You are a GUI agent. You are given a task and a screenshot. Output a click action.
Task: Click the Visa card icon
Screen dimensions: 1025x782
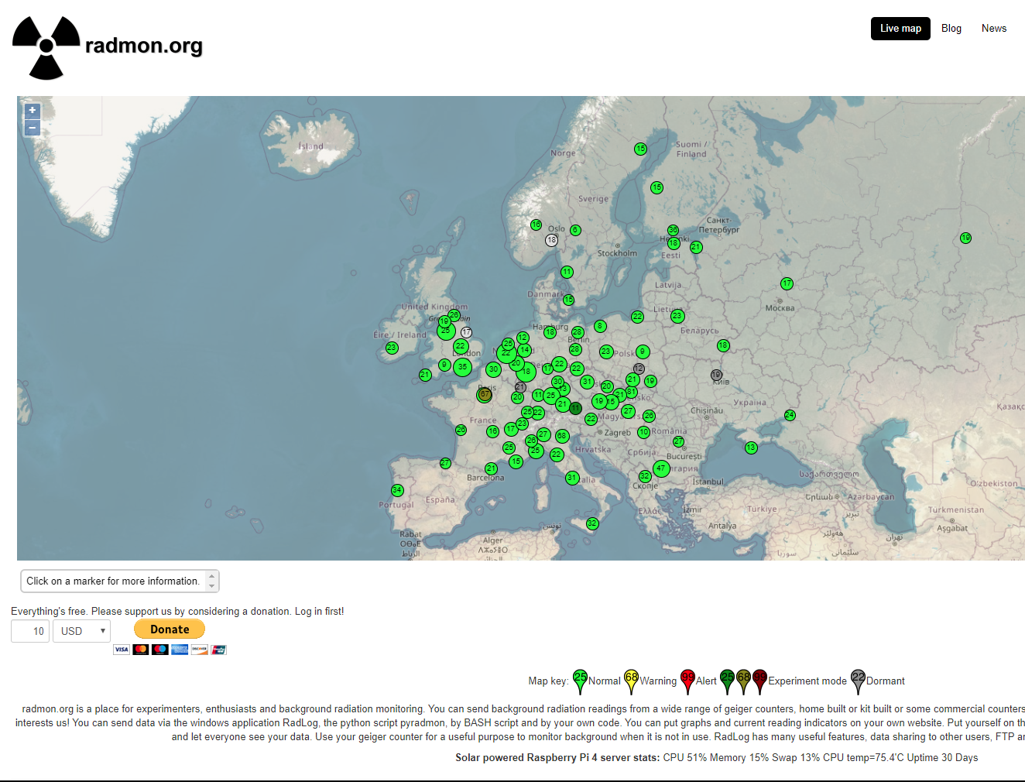tap(122, 650)
